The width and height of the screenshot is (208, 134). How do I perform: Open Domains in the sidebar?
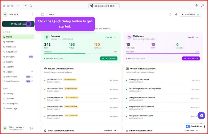(18, 42)
